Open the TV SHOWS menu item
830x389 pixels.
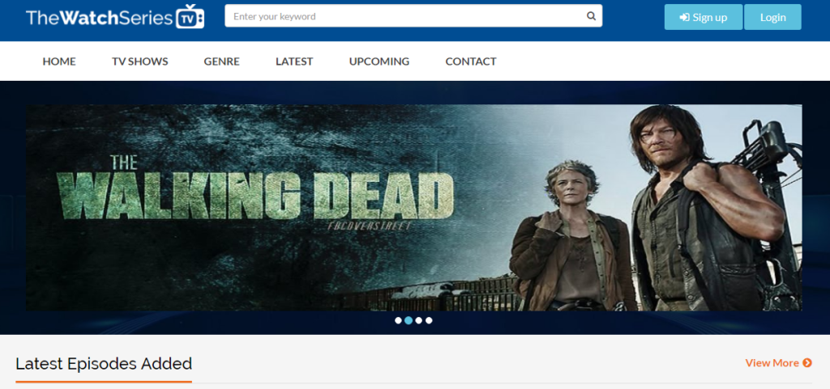click(x=139, y=61)
